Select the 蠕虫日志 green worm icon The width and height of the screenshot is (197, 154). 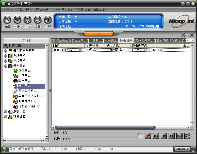(x=15, y=86)
